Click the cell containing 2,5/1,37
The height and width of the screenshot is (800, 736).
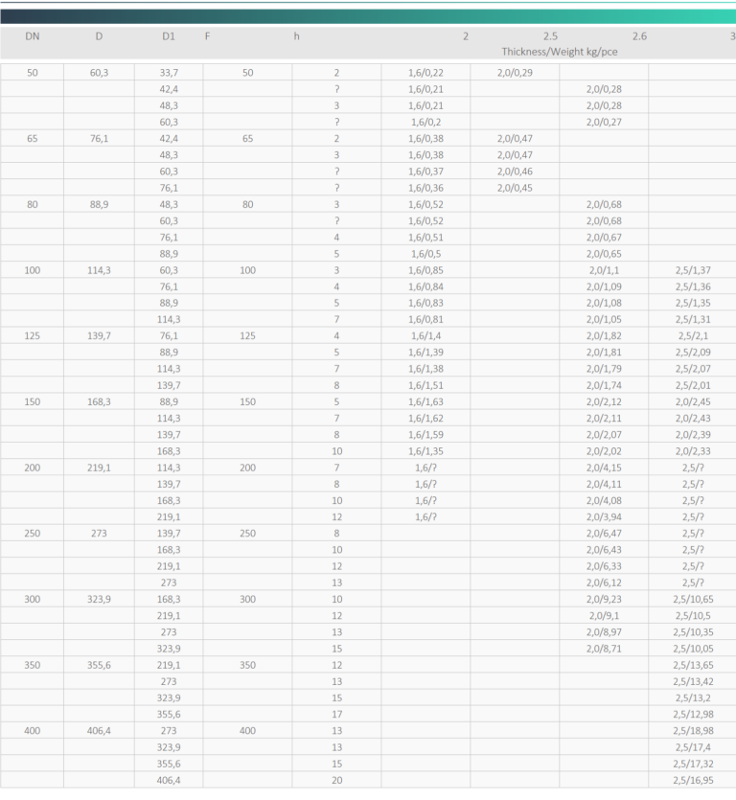693,270
